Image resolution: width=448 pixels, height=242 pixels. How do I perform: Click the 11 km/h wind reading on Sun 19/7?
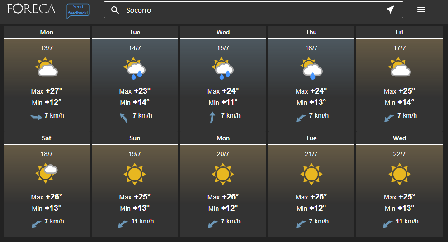click(142, 221)
